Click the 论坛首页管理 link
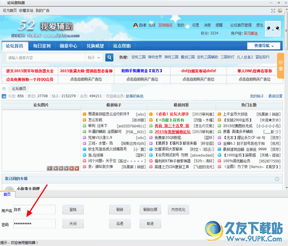The width and height of the screenshot is (288, 246). click(241, 25)
